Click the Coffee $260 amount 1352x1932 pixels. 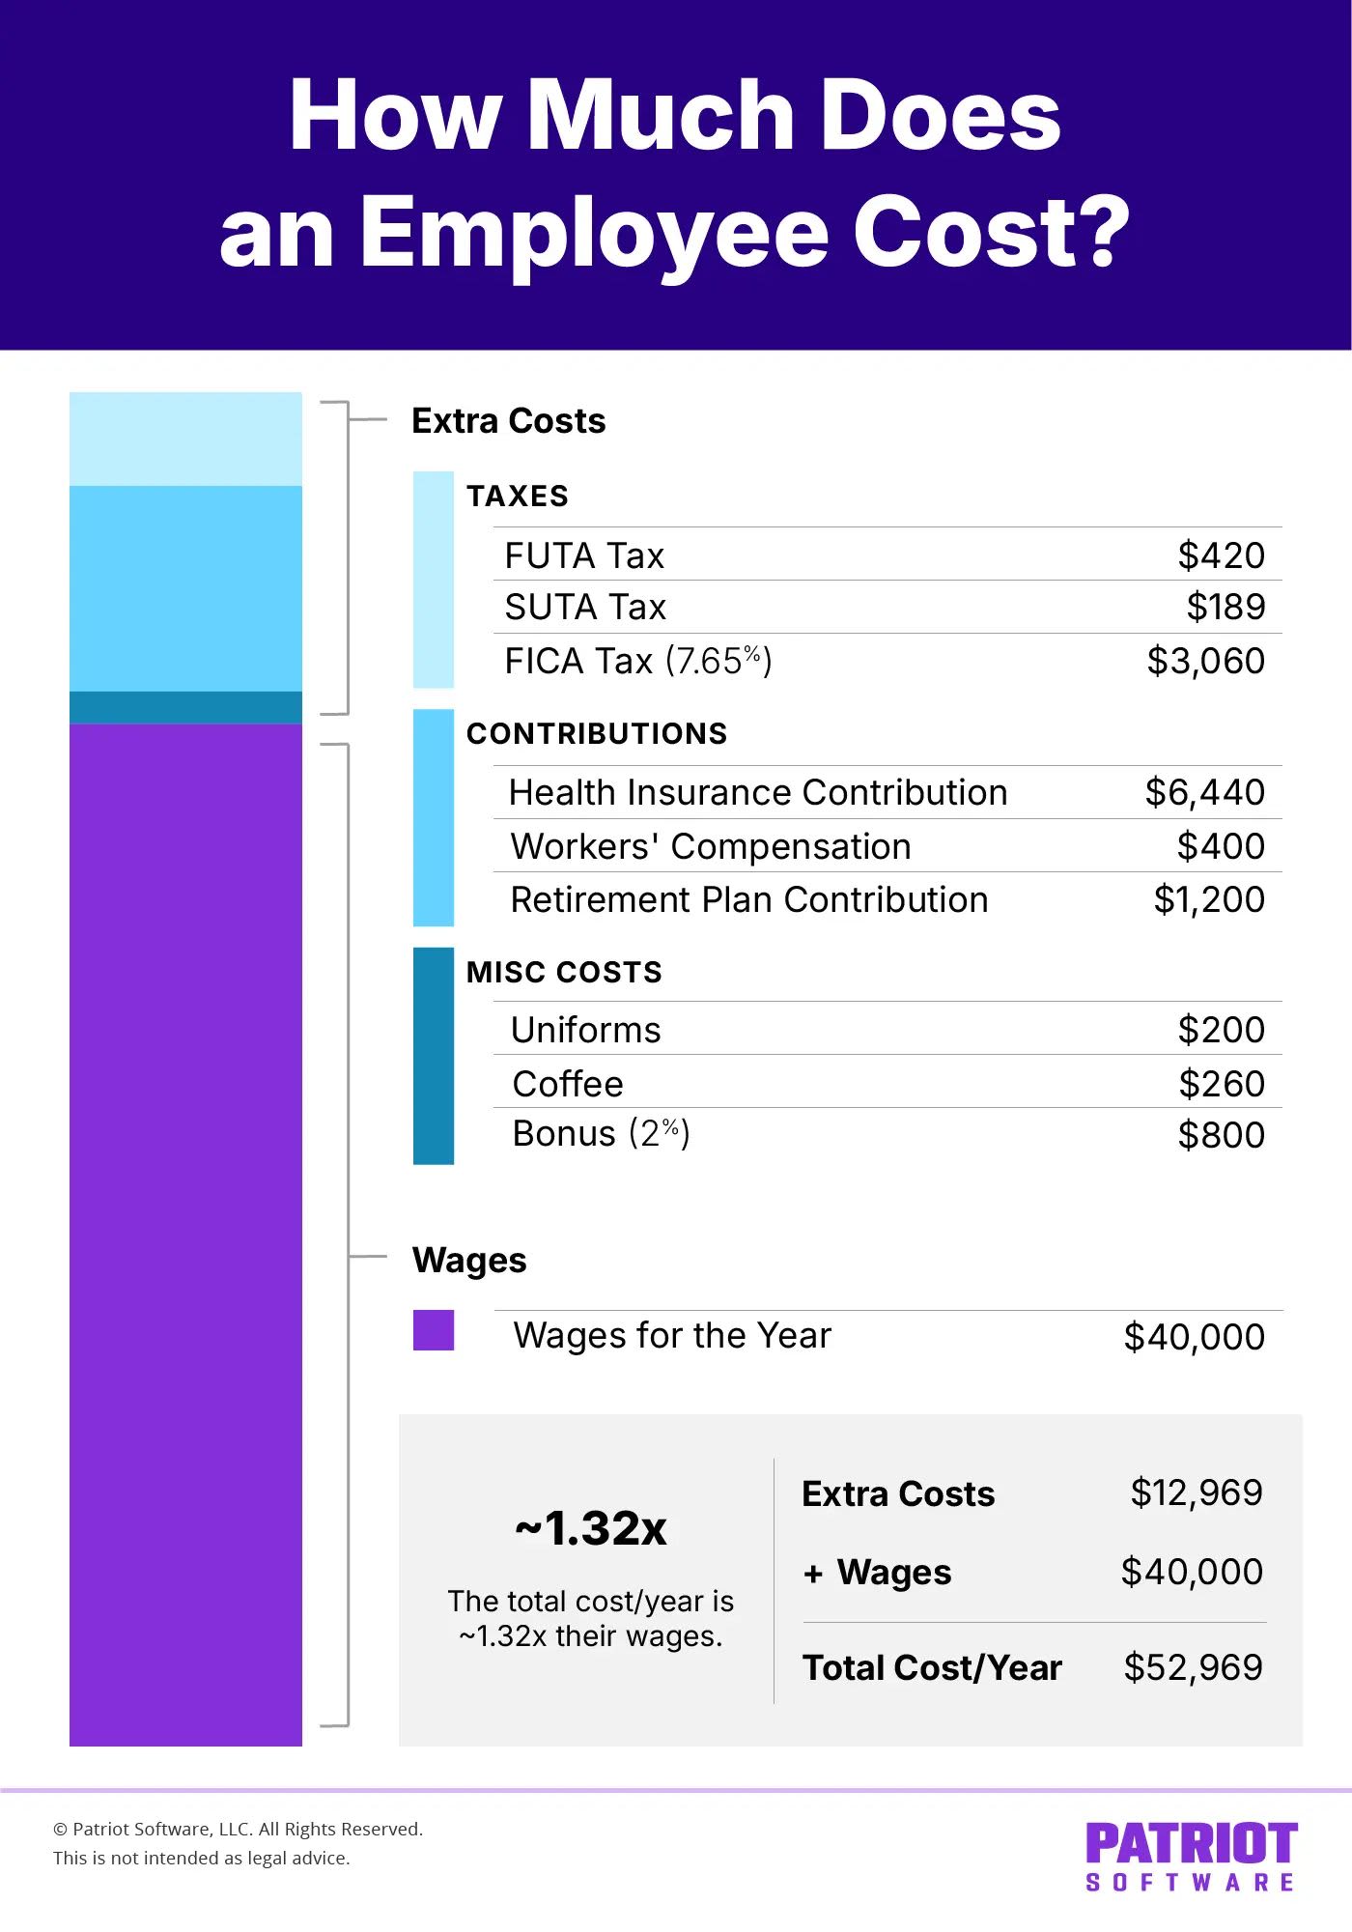click(x=1222, y=1085)
